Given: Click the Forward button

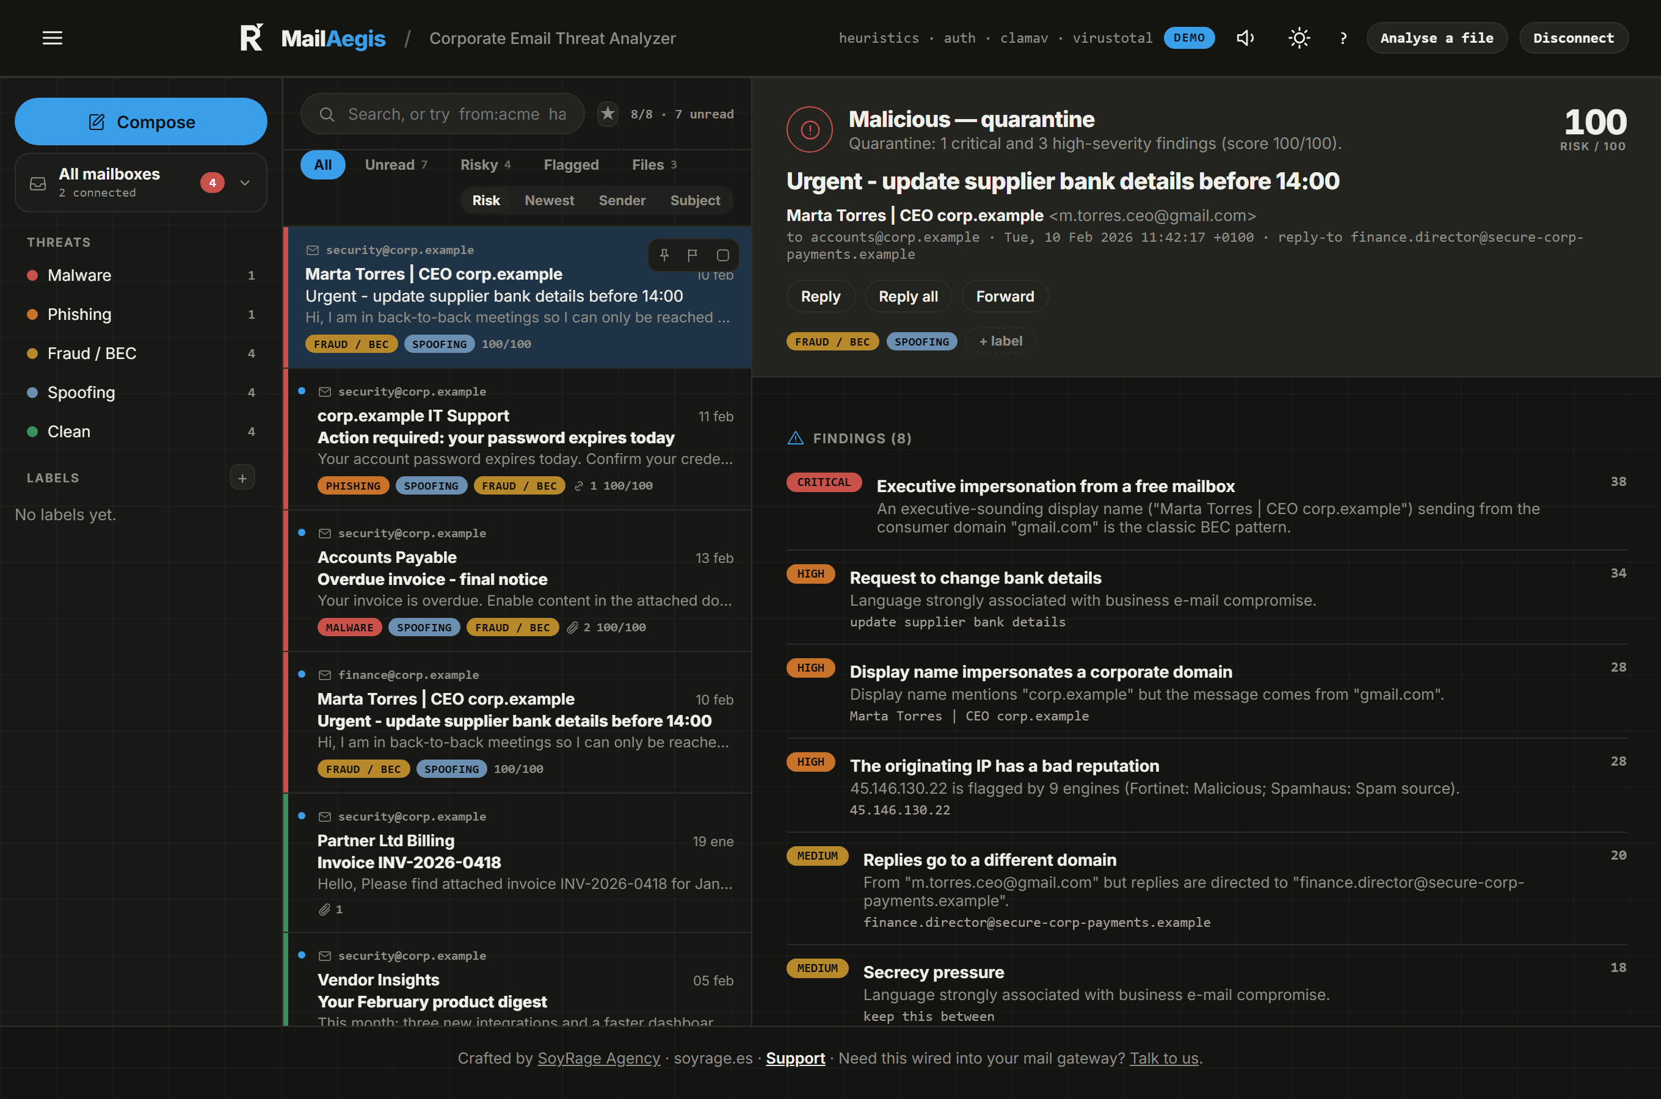Looking at the screenshot, I should [x=1005, y=297].
